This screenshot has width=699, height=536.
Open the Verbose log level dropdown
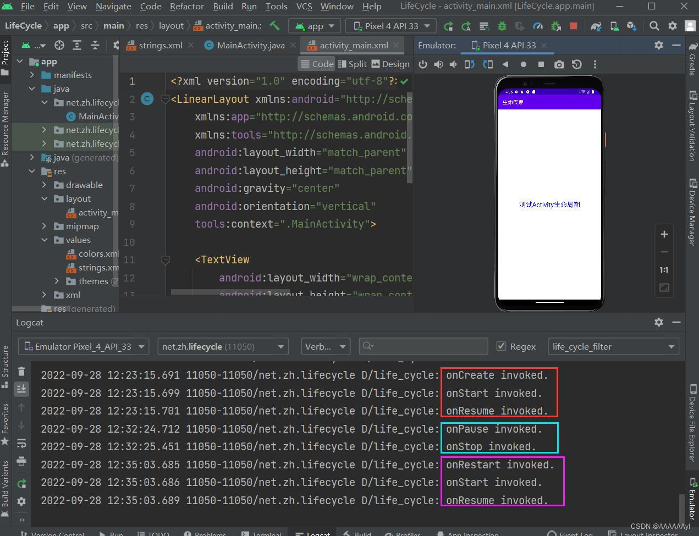(326, 346)
